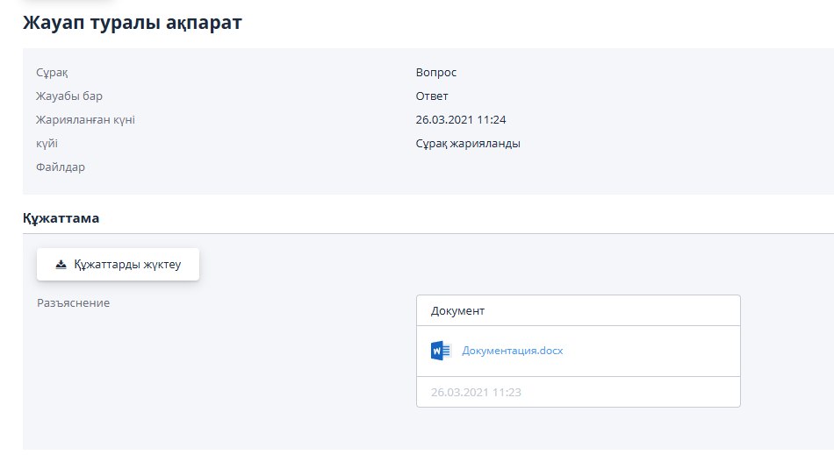Click the Файлдар label

click(61, 167)
